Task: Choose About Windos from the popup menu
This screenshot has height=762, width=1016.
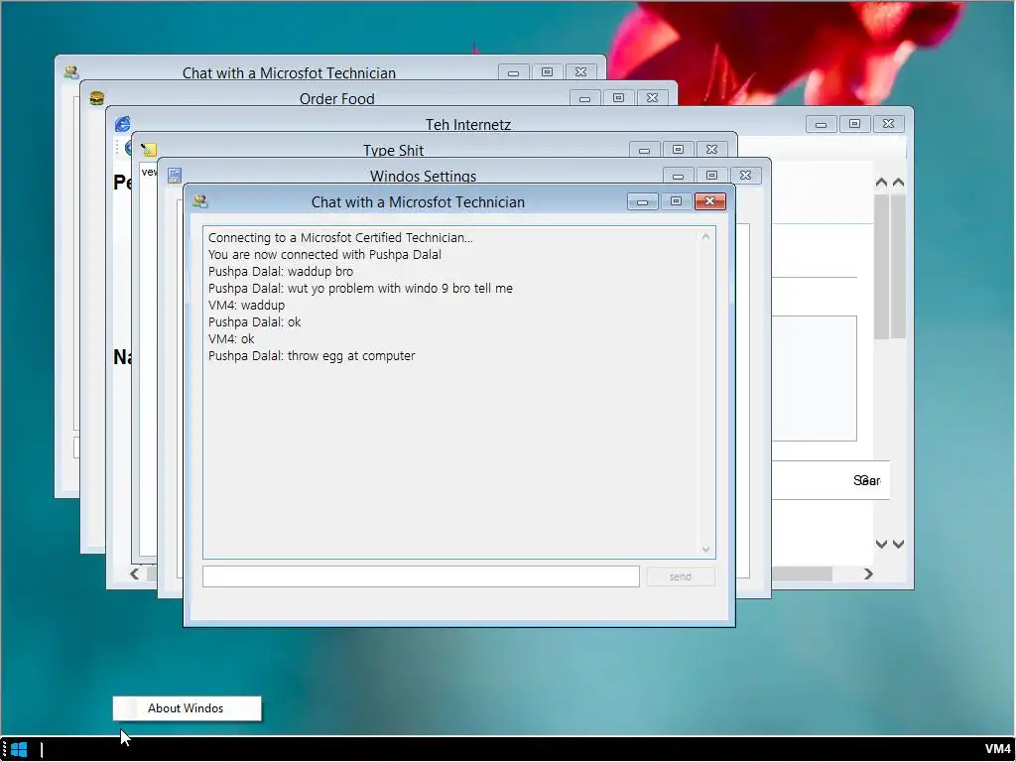Action: click(187, 708)
